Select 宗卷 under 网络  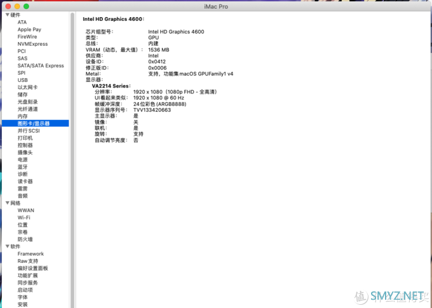[23, 232]
